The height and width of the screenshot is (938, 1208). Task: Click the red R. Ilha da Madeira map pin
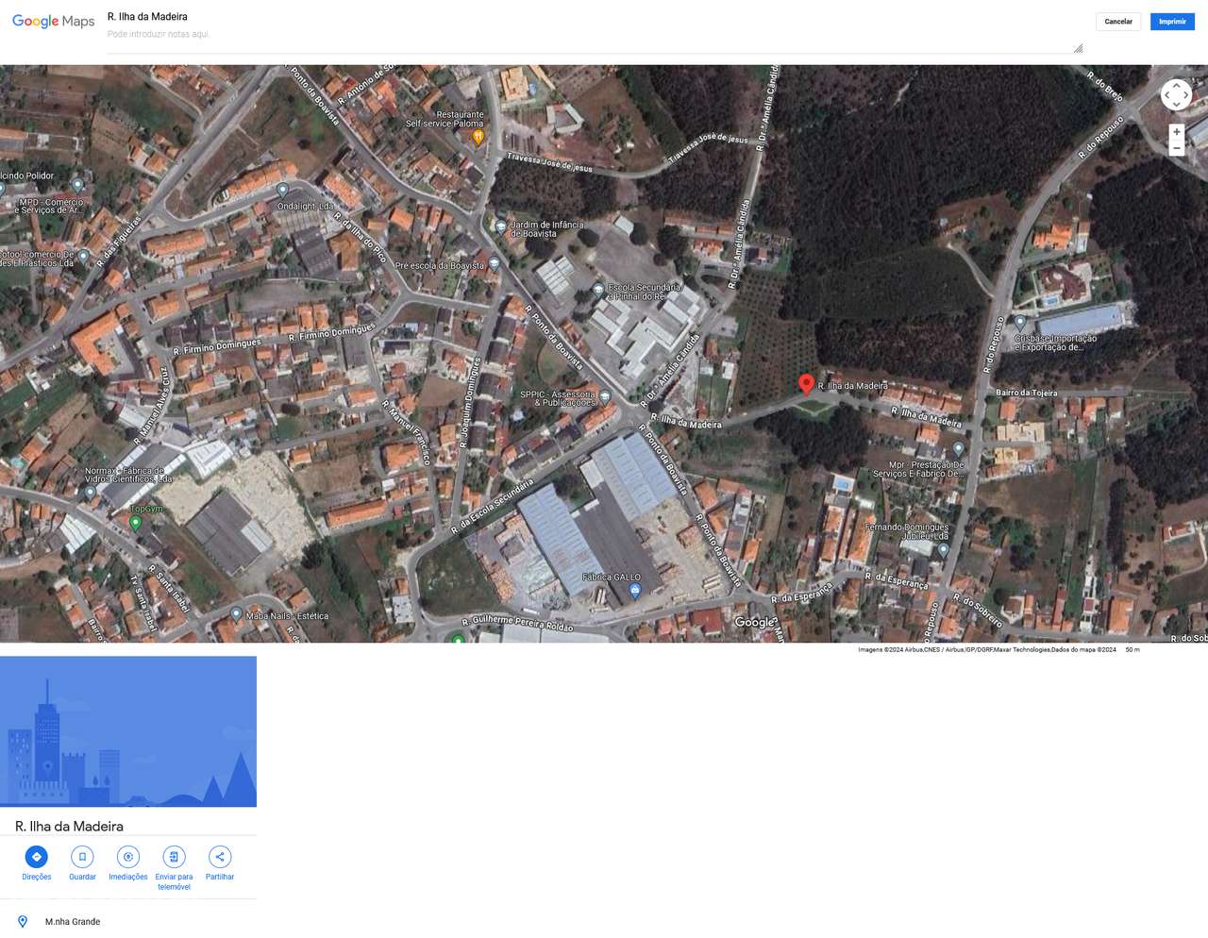click(806, 384)
